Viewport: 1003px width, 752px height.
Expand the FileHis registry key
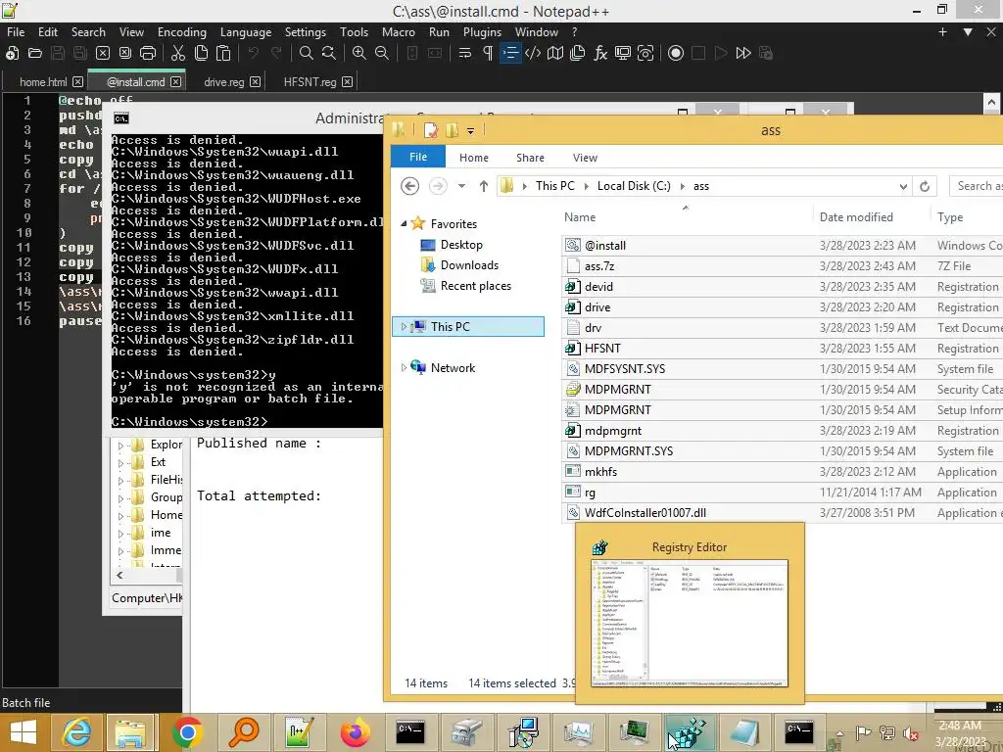pos(120,480)
